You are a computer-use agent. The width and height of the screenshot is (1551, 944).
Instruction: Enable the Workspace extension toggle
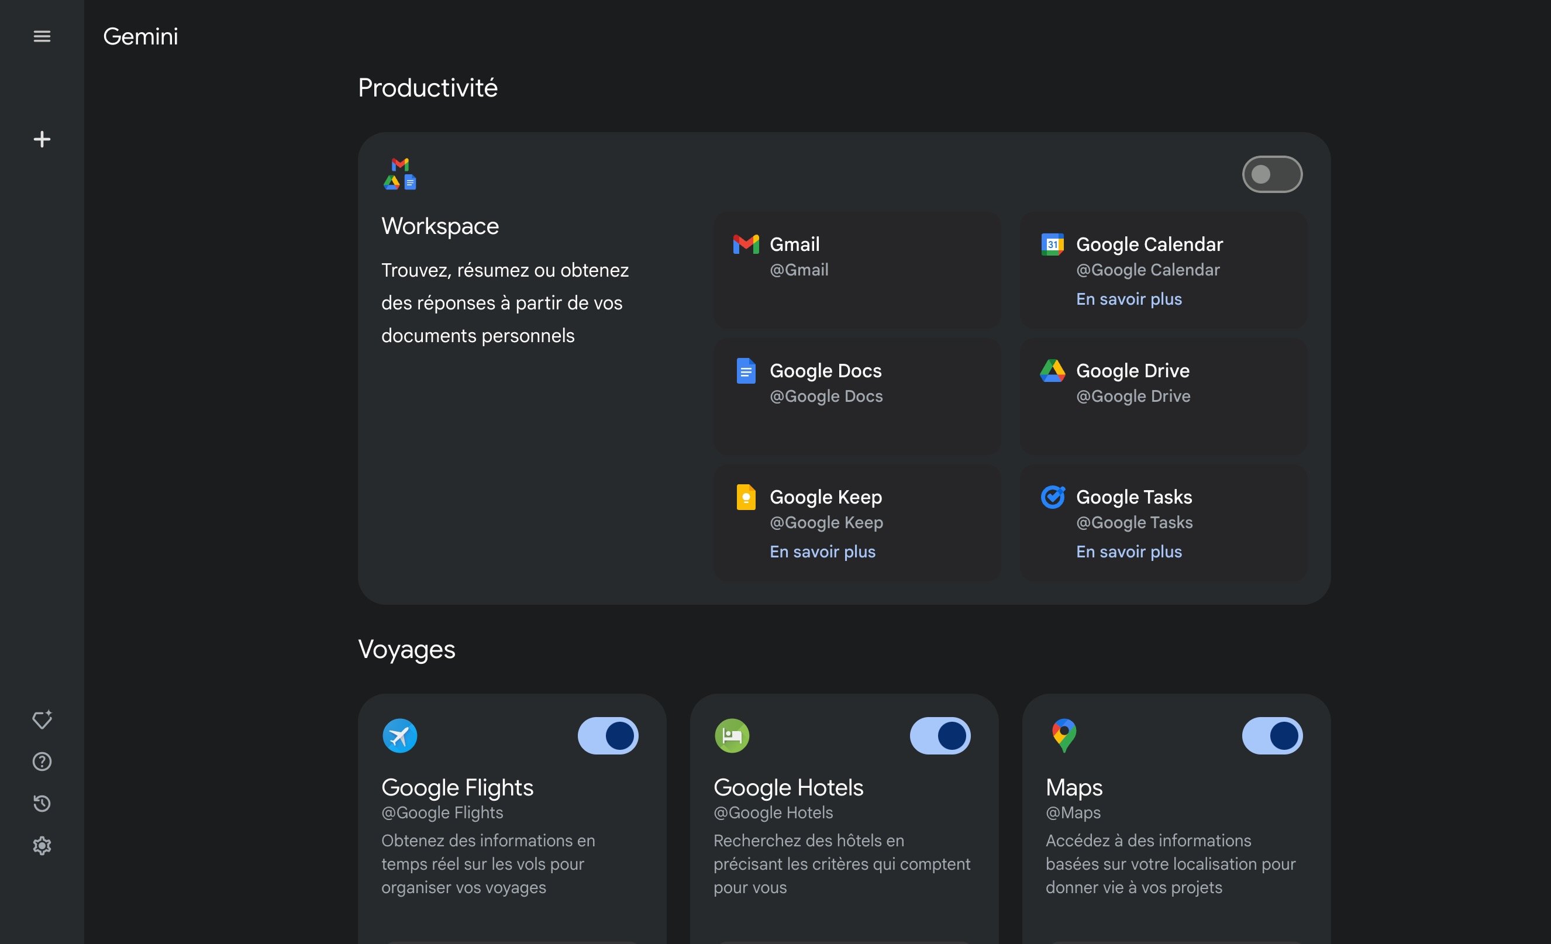coord(1272,174)
